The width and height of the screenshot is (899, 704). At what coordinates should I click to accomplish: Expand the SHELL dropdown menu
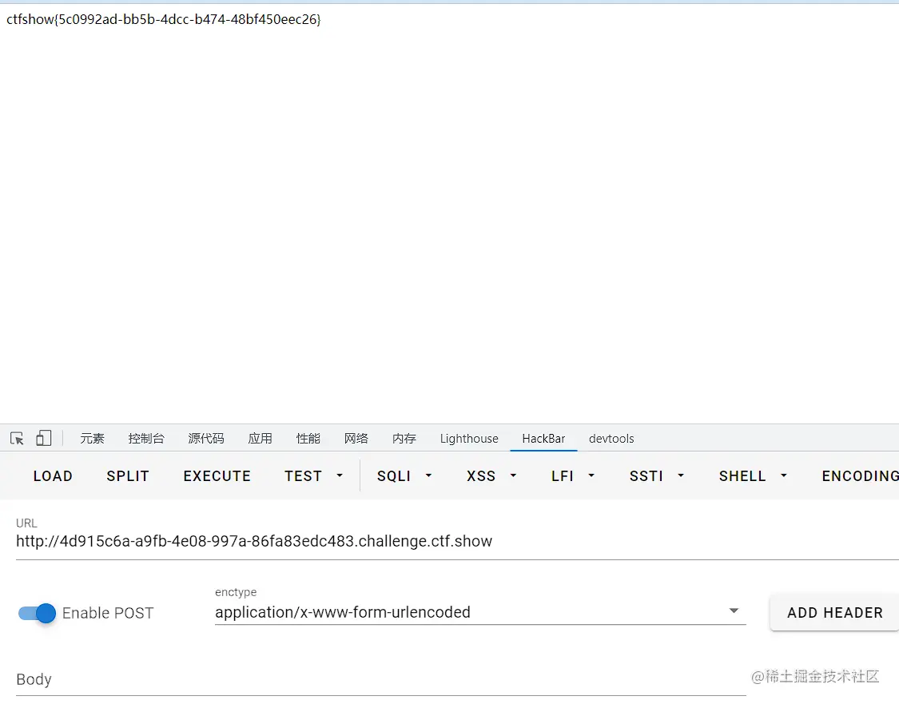click(753, 475)
